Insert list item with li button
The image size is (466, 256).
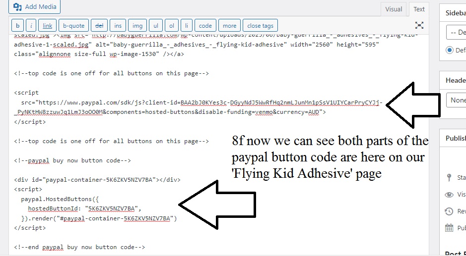pyautogui.click(x=187, y=26)
